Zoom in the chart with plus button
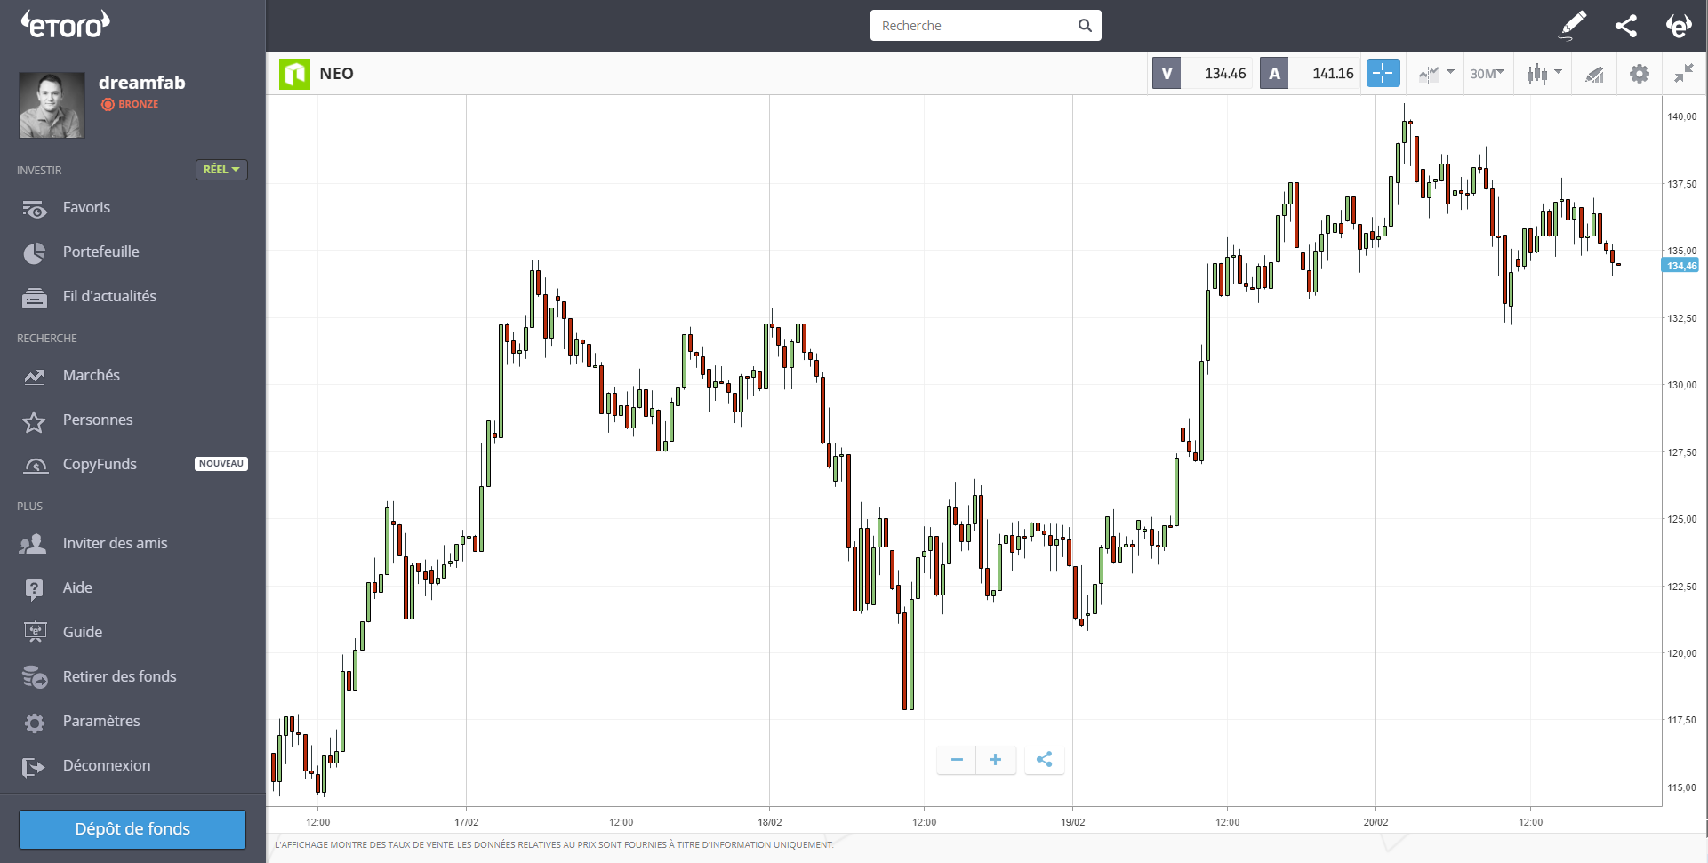This screenshot has height=863, width=1708. [x=996, y=759]
